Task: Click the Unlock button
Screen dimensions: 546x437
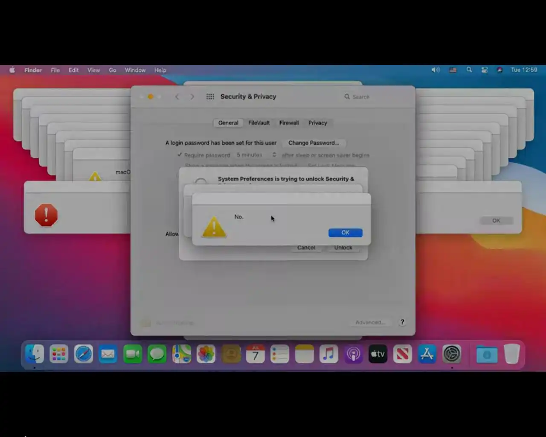Action: (x=343, y=248)
